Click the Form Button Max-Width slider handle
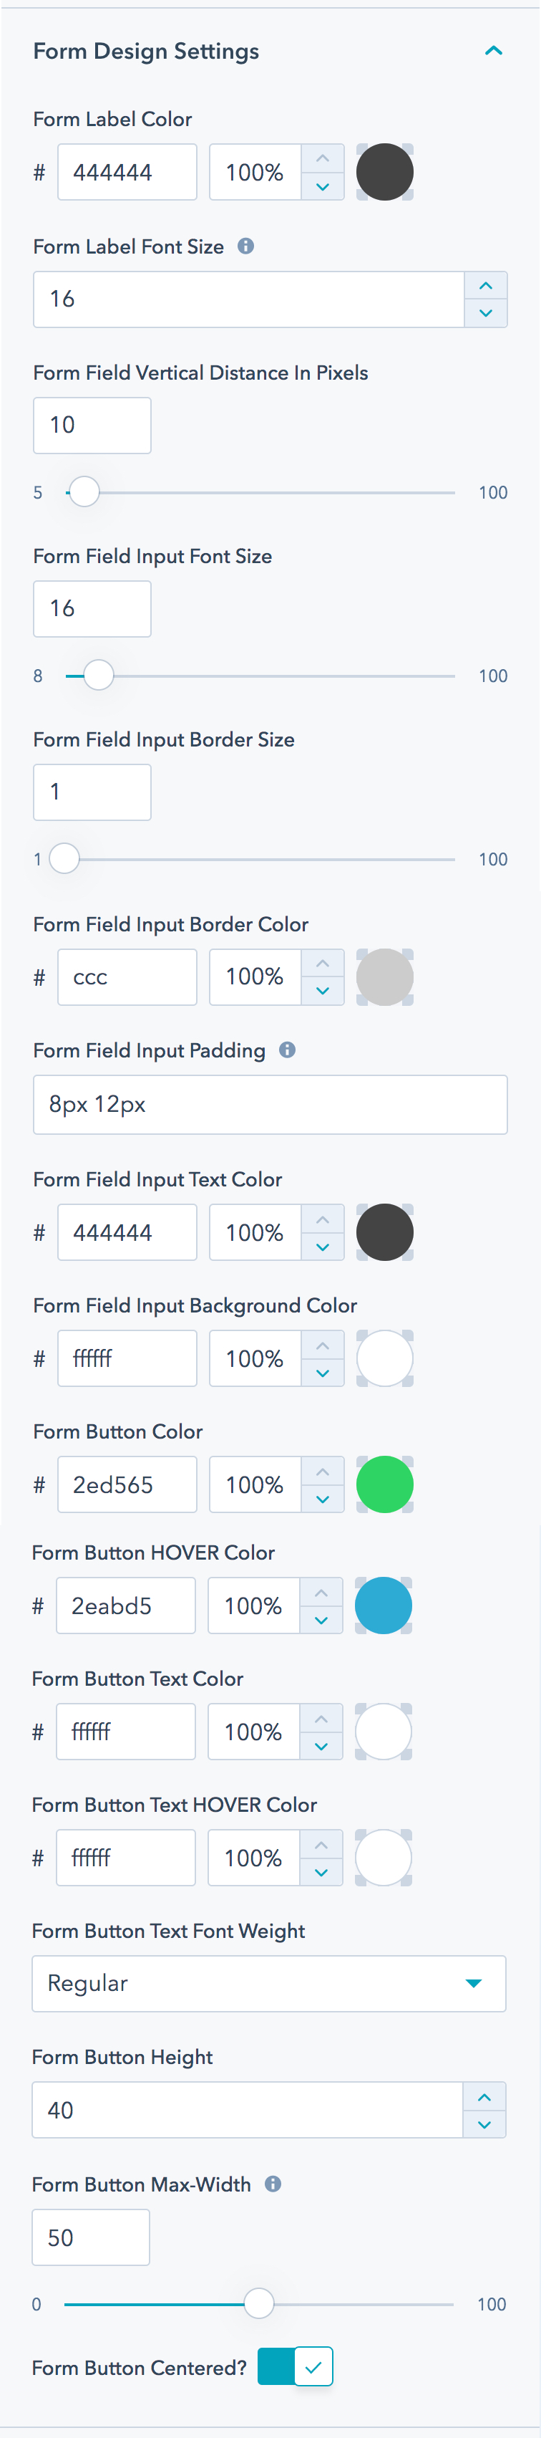541x2438 pixels. pyautogui.click(x=258, y=2303)
